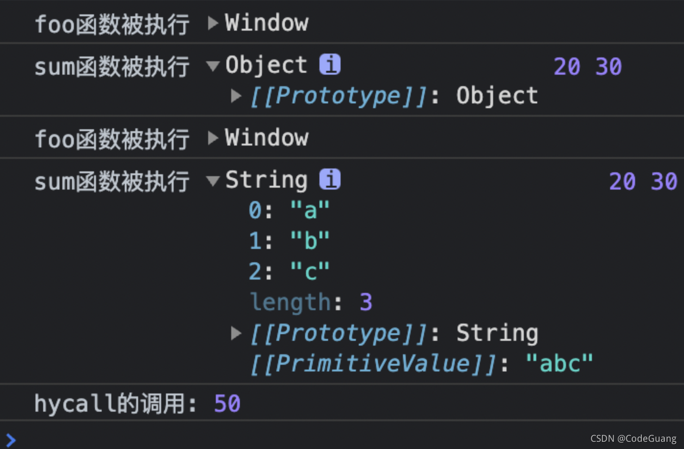The width and height of the screenshot is (684, 449).
Task: Collapse the expanded Object in sum log
Action: coord(212,66)
